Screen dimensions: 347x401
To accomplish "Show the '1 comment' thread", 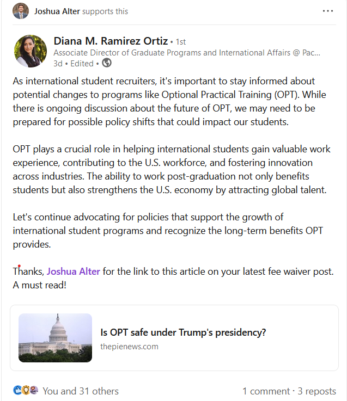I will [x=266, y=391].
